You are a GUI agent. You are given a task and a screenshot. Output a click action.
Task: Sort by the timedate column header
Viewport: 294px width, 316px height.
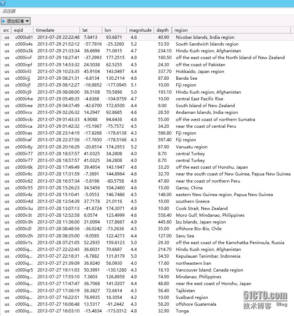click(57, 30)
